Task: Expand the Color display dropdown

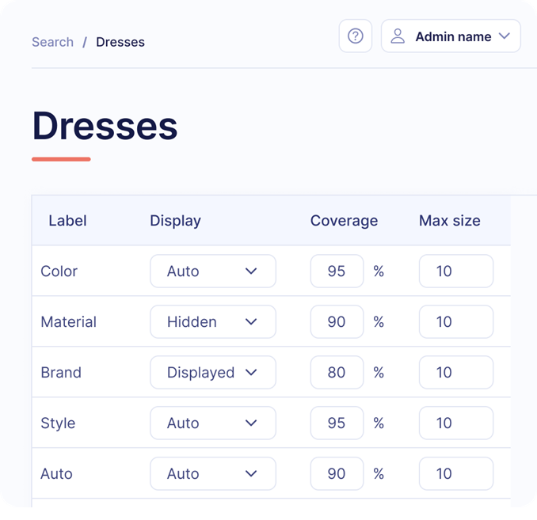Action: 212,271
